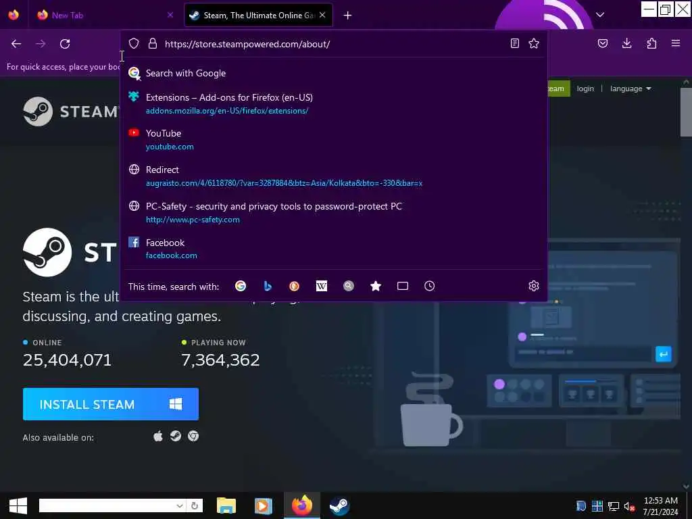
Task: Click the Steam logo in page header
Action: pyautogui.click(x=70, y=112)
